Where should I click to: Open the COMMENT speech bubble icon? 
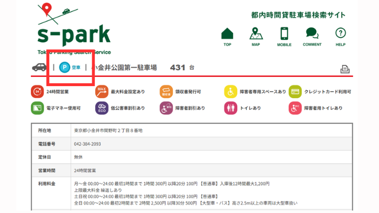(x=312, y=34)
